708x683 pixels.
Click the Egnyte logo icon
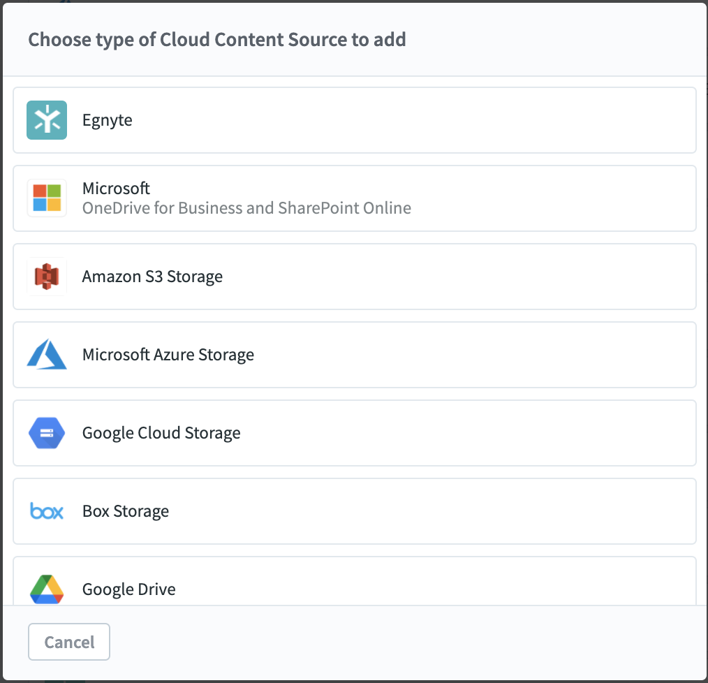click(x=47, y=120)
